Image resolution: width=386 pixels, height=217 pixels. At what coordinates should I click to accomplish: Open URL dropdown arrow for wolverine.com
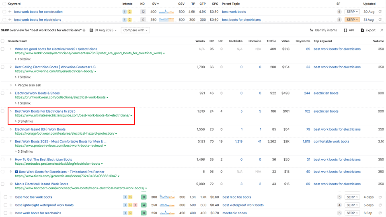click(95, 72)
